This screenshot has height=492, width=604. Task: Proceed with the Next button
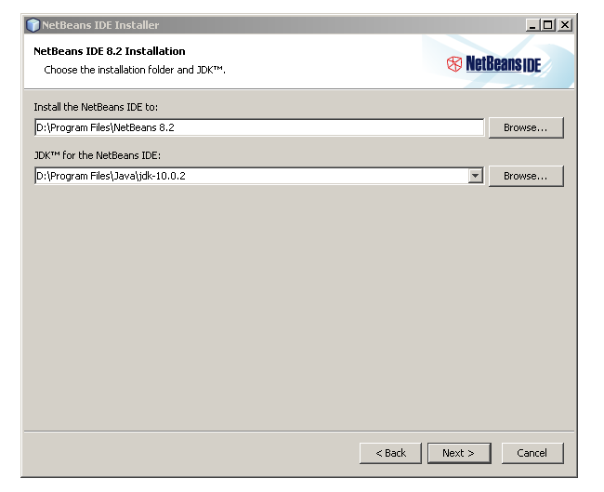tap(459, 453)
